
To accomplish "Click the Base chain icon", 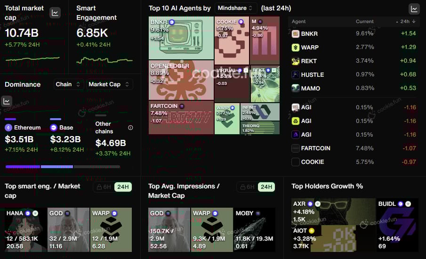I will point(54,128).
